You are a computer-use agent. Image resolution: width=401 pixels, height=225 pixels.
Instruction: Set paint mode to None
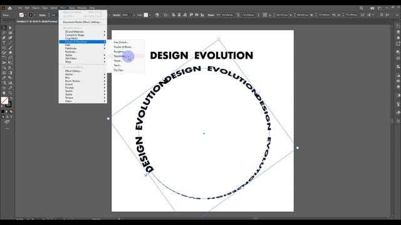[11, 111]
